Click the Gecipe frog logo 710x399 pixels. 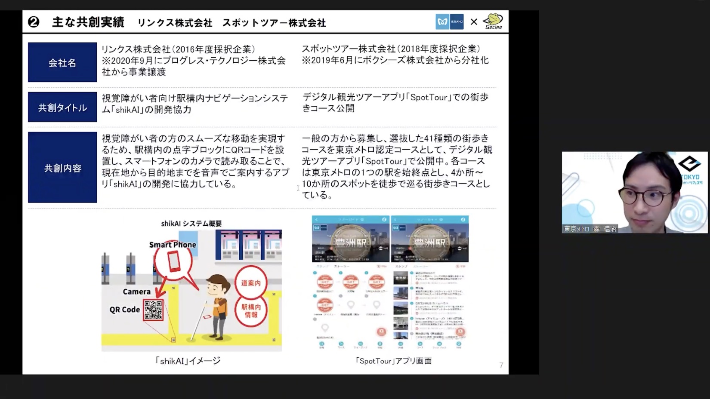pos(493,21)
